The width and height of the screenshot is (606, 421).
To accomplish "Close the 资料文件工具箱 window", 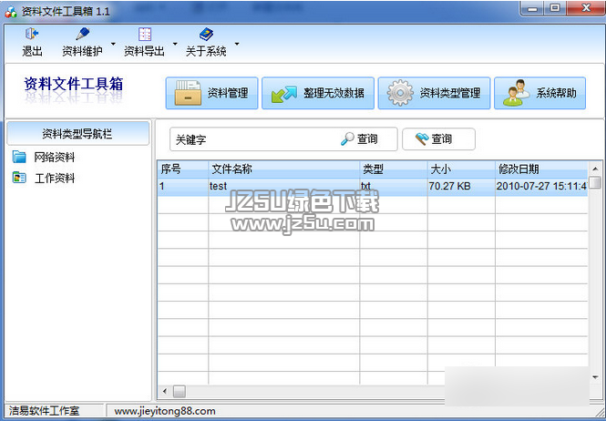I will [586, 8].
